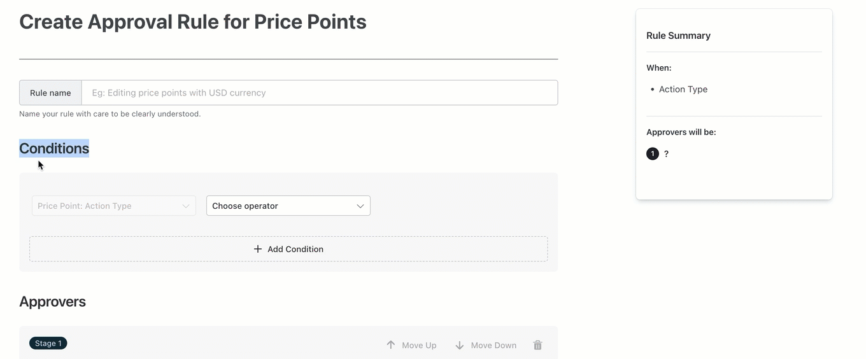866x359 pixels.
Task: Click the plus icon left of Add Condition
Action: click(258, 249)
